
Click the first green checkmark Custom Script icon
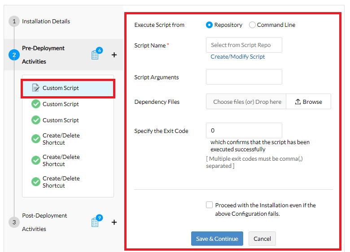tap(36, 104)
